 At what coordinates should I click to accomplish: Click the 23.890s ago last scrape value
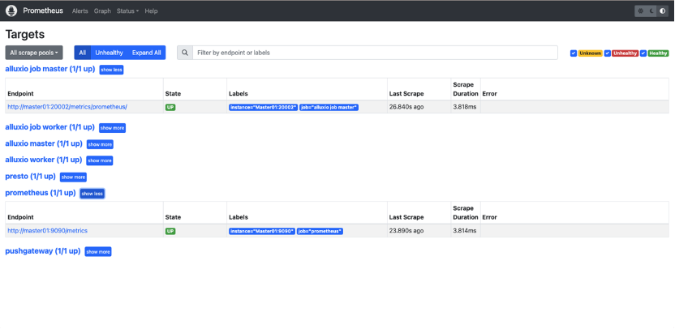pyautogui.click(x=406, y=230)
